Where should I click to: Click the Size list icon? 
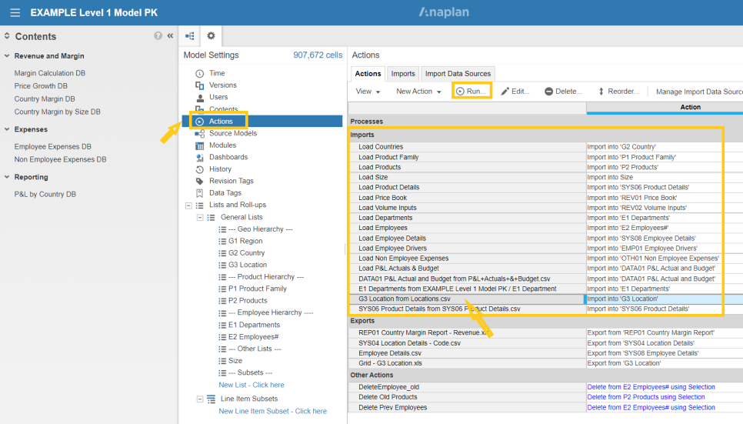222,361
